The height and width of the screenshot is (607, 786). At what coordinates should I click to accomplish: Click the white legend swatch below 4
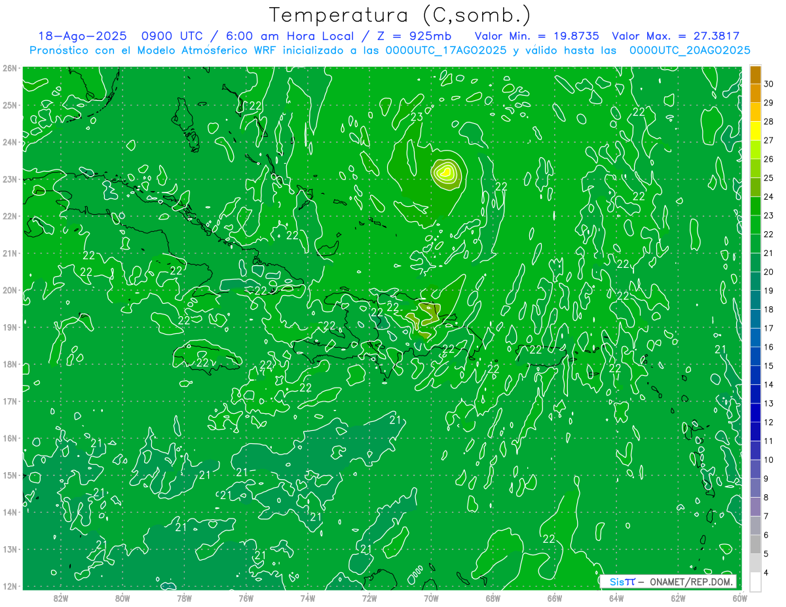pyautogui.click(x=756, y=581)
